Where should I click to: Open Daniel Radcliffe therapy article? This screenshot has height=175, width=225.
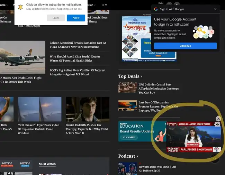pos(87,129)
